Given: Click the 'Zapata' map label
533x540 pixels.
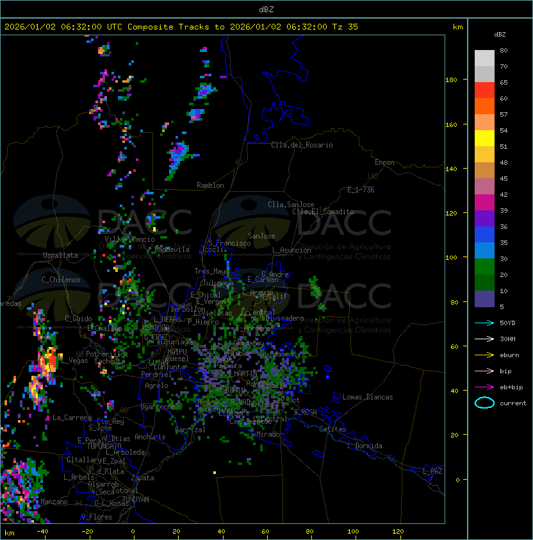Looking at the screenshot, I should pyautogui.click(x=142, y=478).
